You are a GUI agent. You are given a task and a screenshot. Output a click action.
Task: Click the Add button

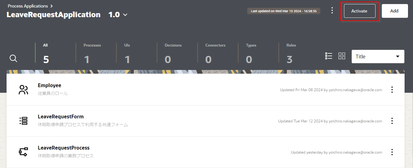(394, 11)
